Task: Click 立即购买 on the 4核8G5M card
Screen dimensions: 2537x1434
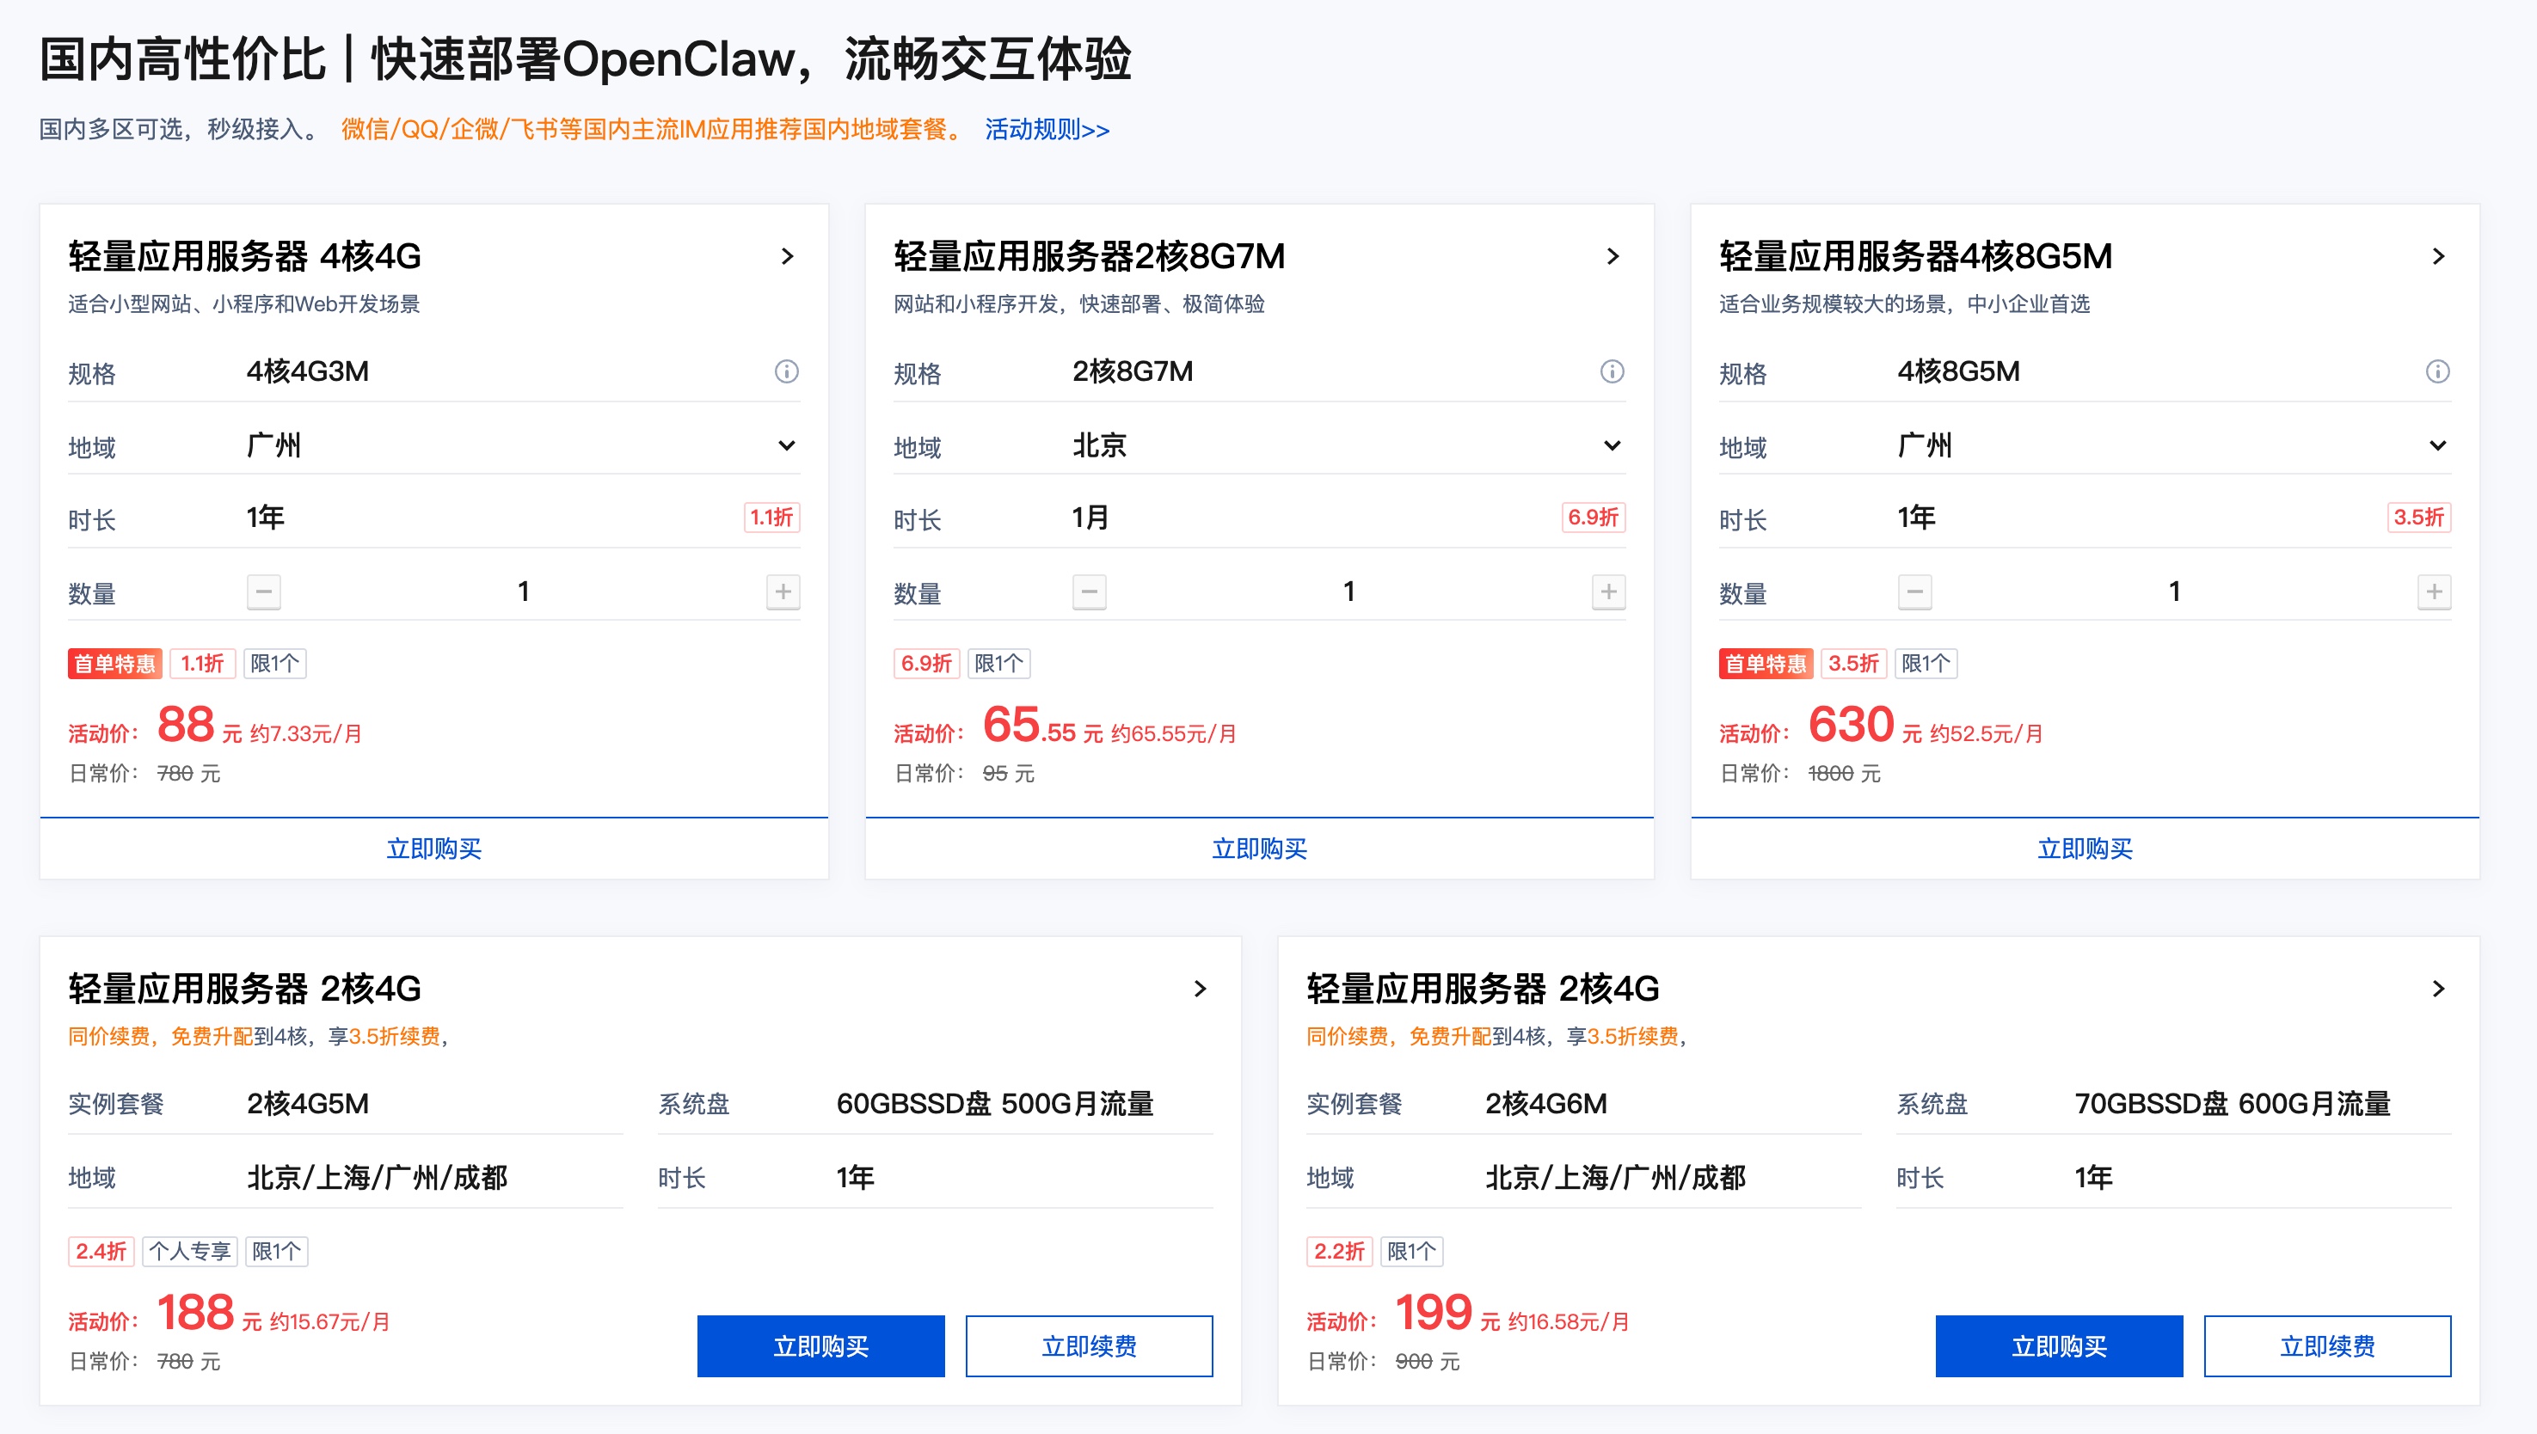Action: point(2085,849)
